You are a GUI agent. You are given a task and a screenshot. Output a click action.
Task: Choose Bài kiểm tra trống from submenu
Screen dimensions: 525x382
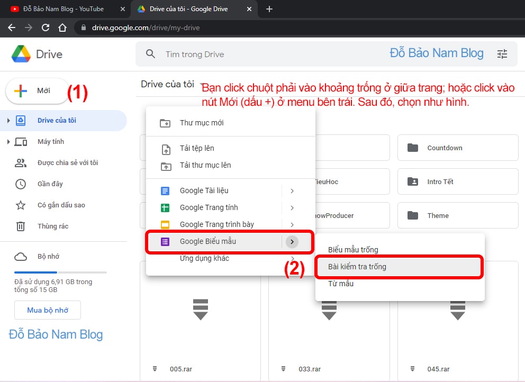tap(400, 267)
